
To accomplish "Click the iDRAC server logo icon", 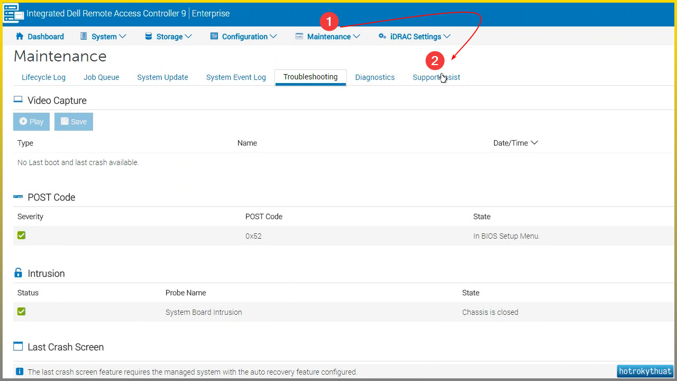I will (x=14, y=13).
